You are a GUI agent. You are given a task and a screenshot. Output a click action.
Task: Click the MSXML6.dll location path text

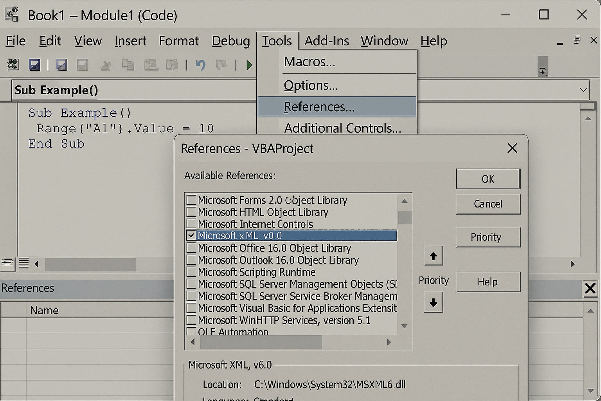pos(330,385)
